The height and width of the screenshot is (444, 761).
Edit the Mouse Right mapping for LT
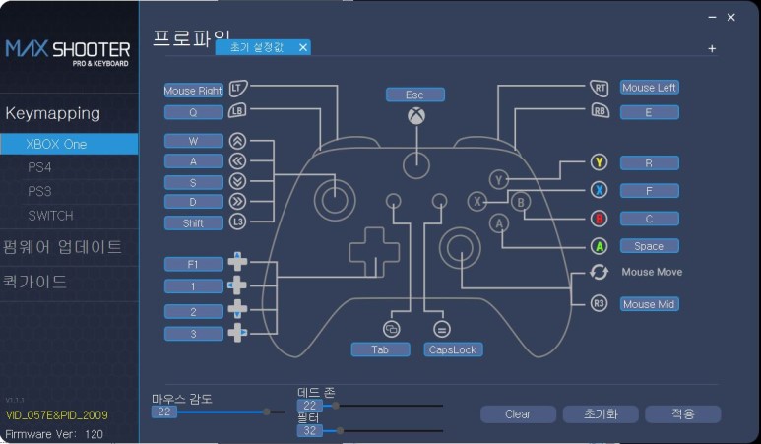(x=193, y=91)
